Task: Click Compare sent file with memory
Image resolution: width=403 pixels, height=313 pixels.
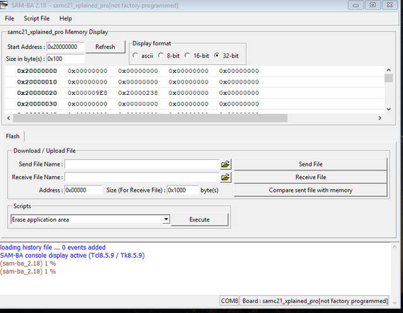Action: point(310,190)
